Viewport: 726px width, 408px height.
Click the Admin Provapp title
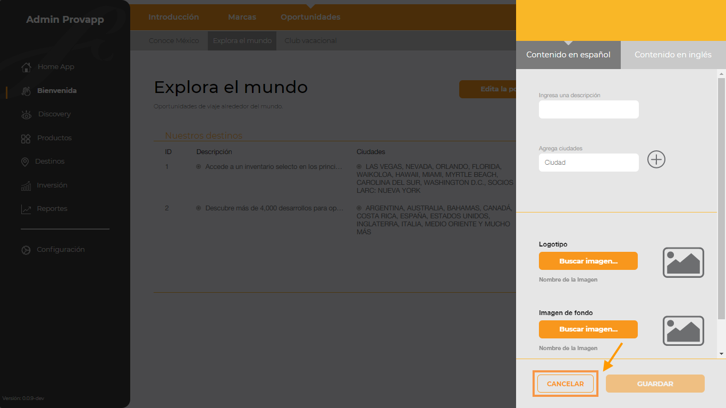[65, 20]
